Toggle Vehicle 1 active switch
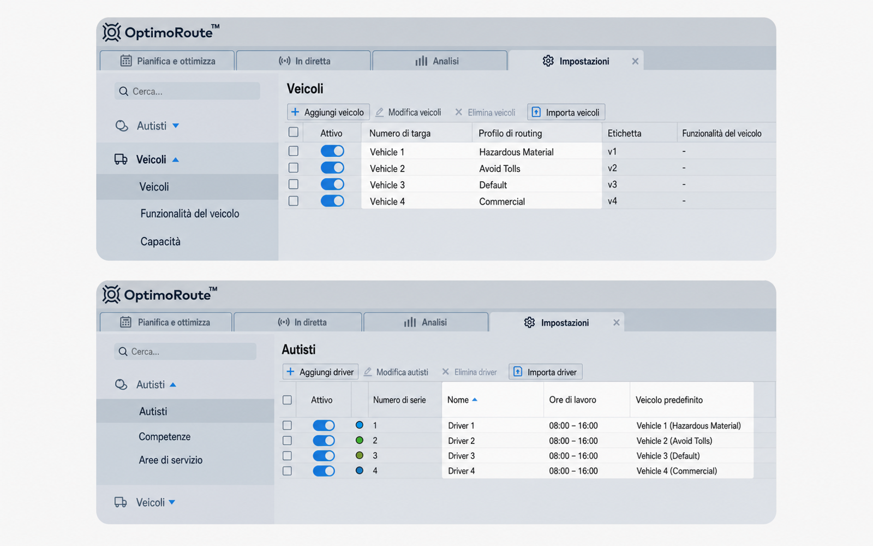The width and height of the screenshot is (873, 546). 332,151
